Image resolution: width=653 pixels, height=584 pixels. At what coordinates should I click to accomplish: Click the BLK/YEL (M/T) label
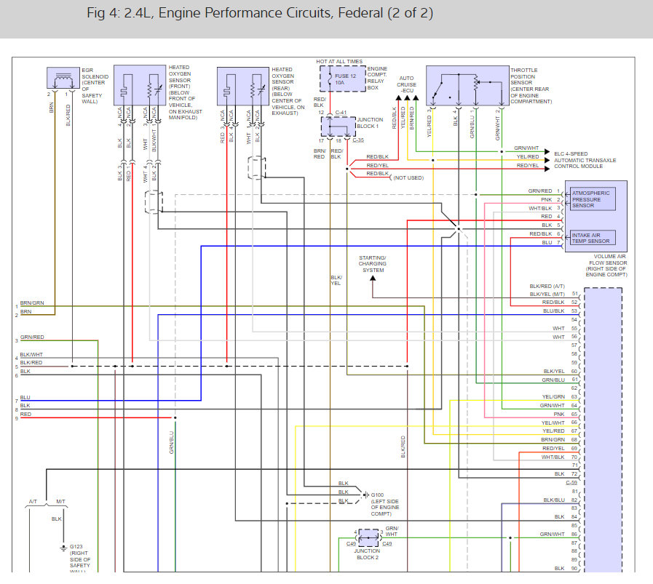(x=547, y=294)
